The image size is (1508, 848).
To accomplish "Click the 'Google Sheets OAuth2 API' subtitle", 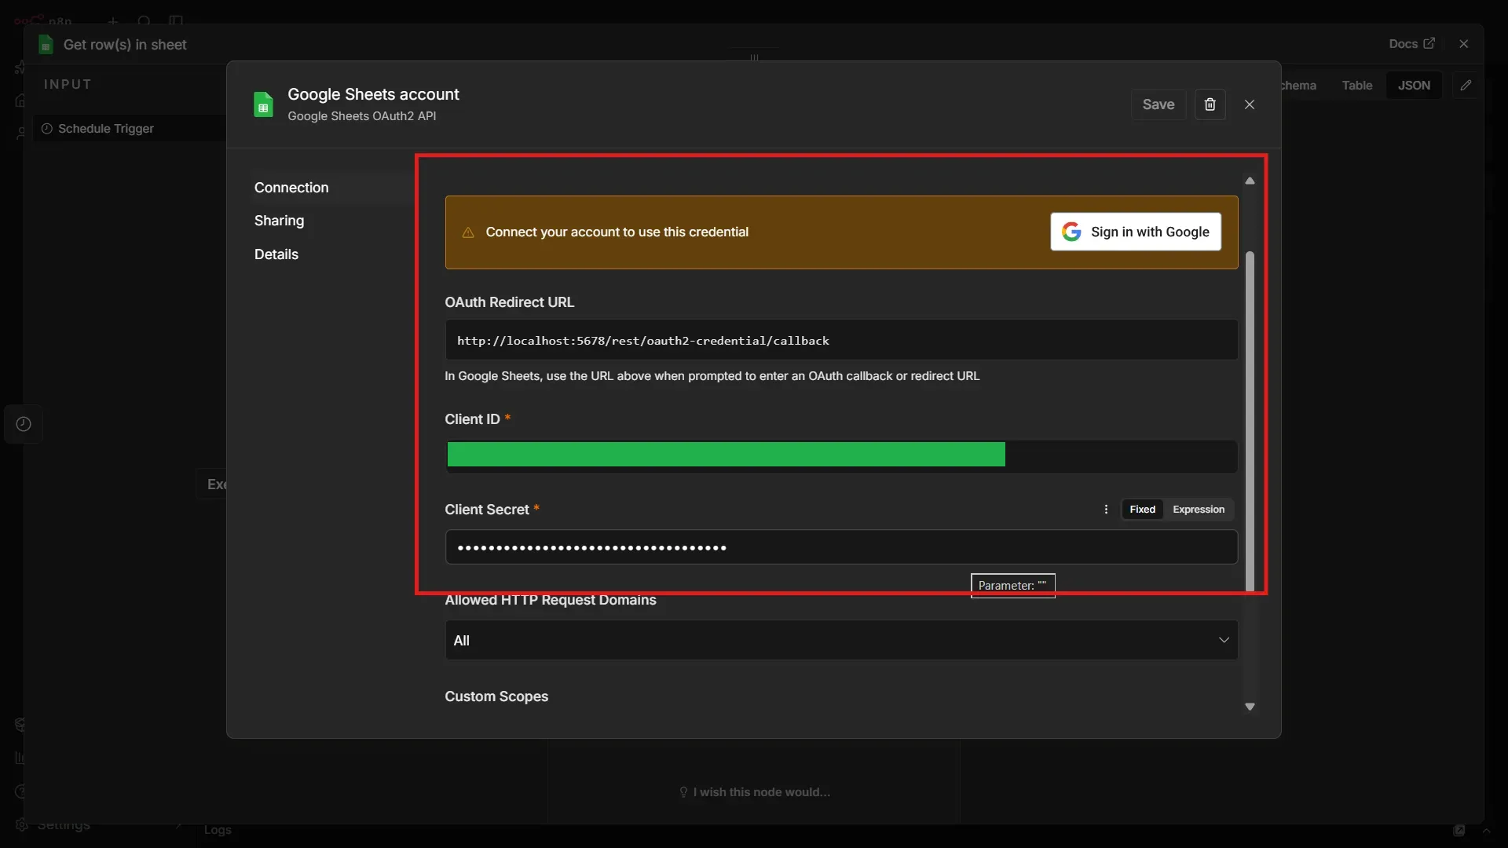I will 362,116.
